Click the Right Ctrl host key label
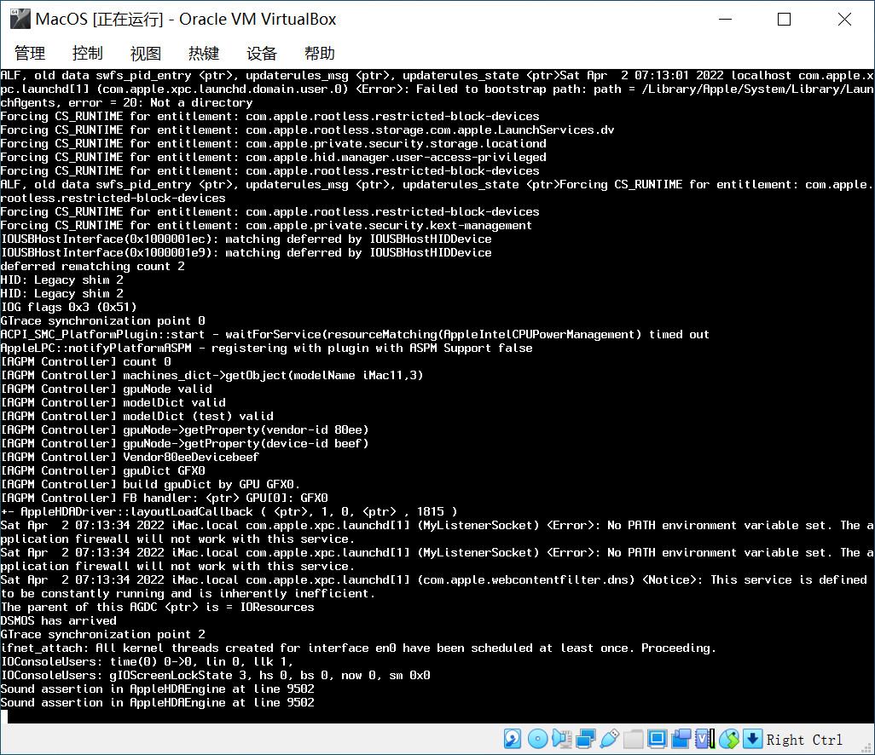 coord(804,740)
